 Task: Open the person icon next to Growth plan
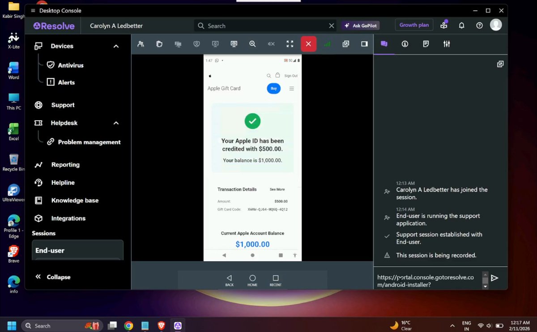point(443,26)
